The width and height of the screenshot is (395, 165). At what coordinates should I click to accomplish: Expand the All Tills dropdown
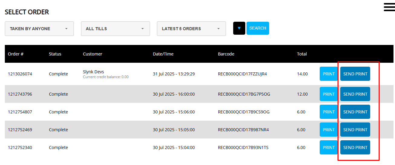point(115,29)
